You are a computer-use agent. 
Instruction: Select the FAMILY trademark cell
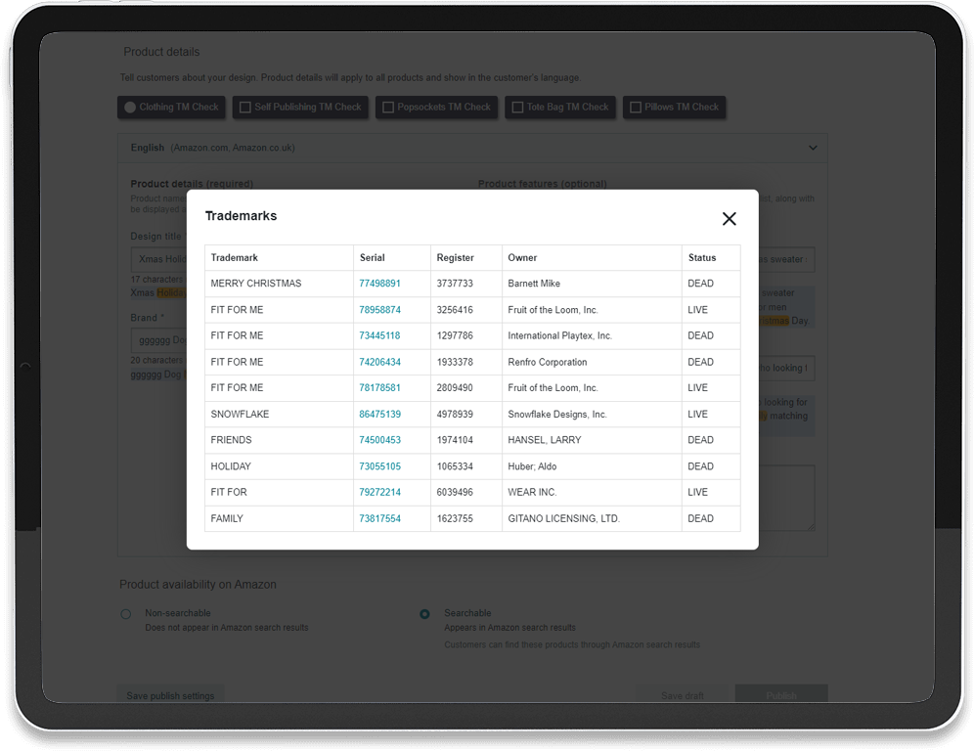click(x=280, y=518)
